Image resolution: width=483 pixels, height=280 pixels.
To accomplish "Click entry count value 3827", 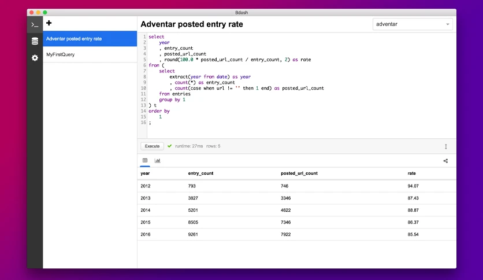I will click(193, 198).
